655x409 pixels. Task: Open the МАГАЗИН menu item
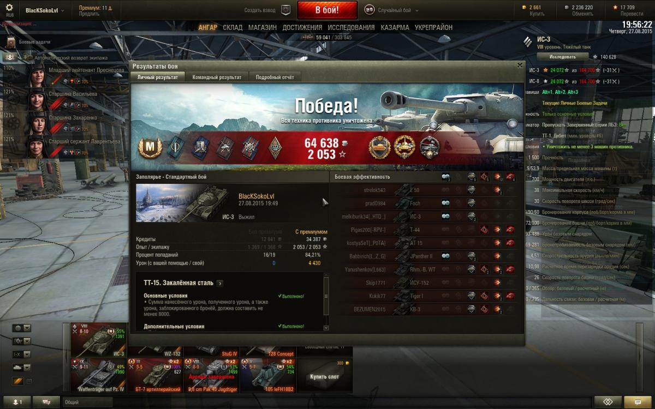263,27
